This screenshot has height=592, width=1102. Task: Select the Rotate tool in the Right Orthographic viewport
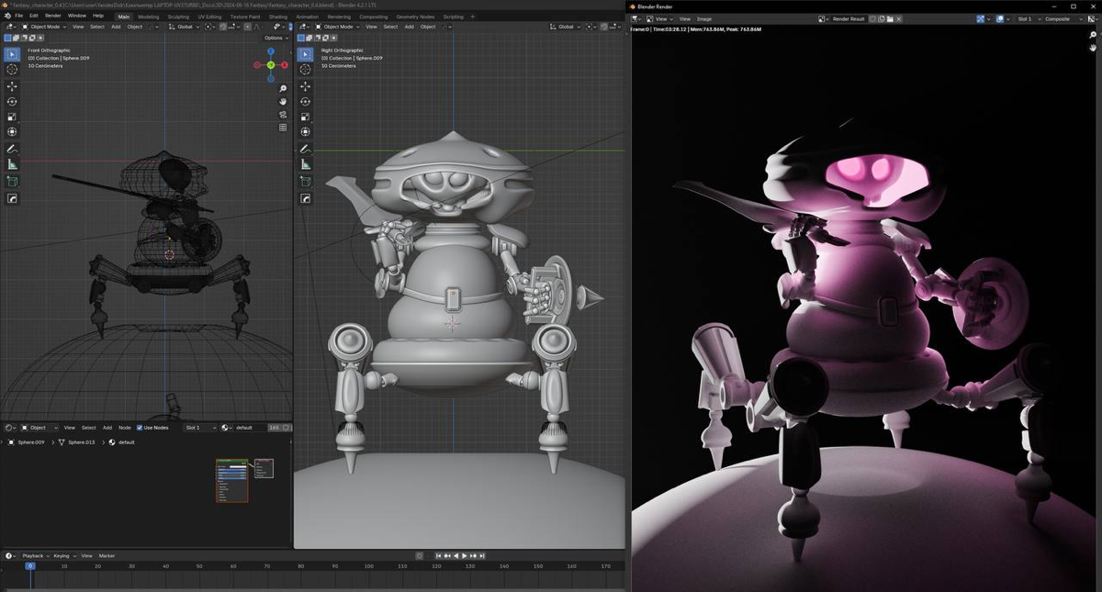(304, 102)
